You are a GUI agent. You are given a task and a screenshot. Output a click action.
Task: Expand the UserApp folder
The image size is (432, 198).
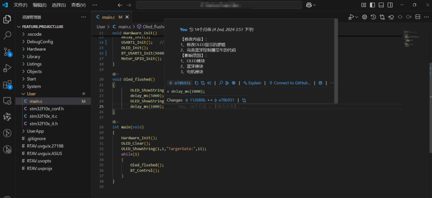[x=53, y=131]
